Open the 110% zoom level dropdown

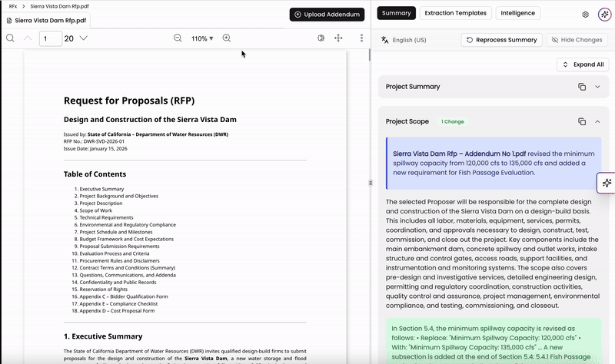(202, 38)
